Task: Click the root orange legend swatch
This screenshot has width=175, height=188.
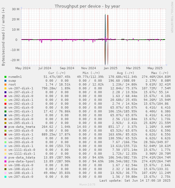Action: (5, 85)
